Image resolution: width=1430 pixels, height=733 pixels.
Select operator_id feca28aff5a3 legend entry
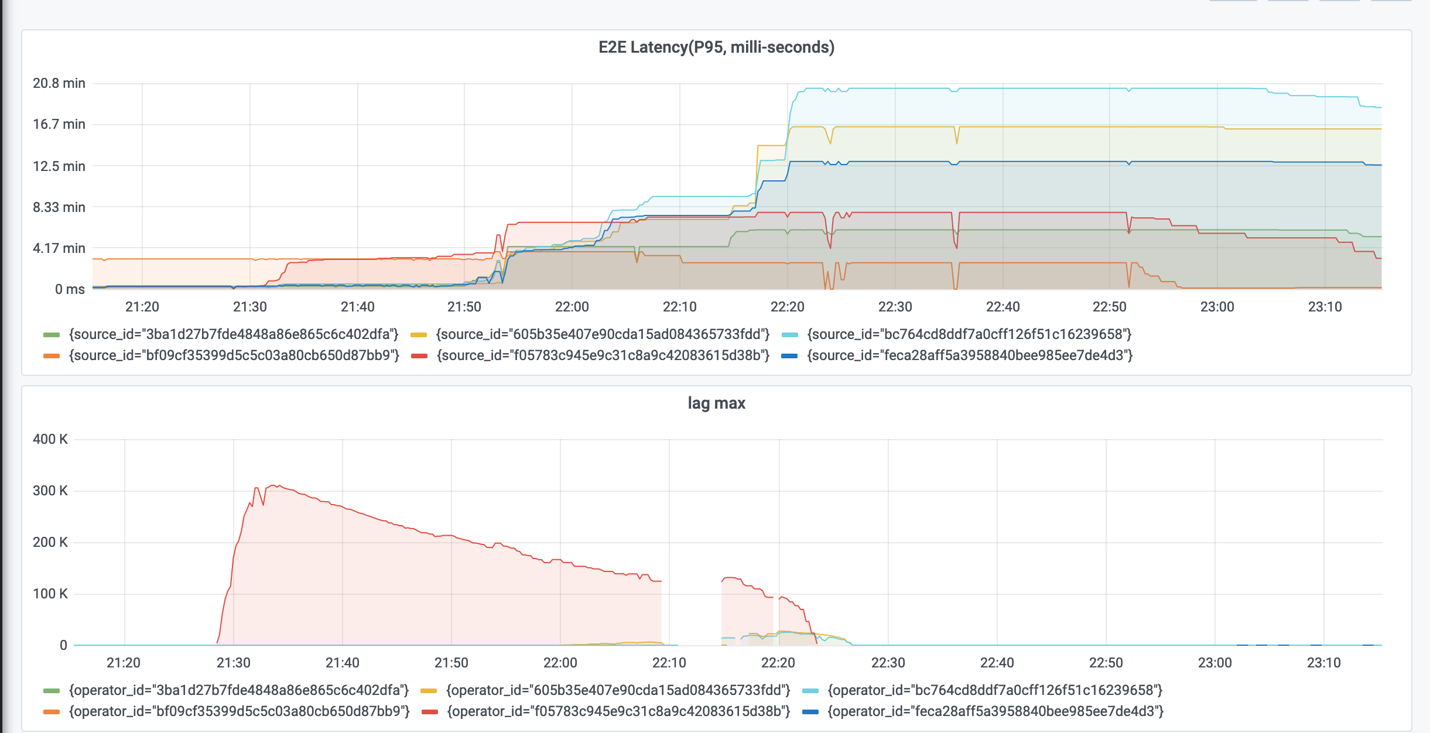995,711
